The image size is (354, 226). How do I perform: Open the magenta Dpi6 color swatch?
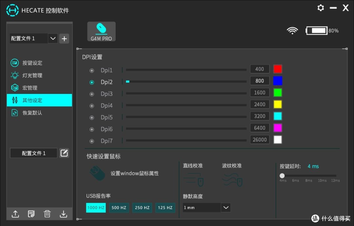click(x=278, y=128)
